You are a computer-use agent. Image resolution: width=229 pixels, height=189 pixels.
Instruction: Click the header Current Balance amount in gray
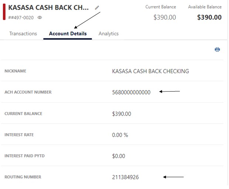pyautogui.click(x=165, y=17)
